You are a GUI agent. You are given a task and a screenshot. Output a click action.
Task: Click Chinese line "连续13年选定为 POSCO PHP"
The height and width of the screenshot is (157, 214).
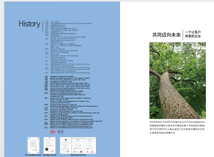click(70, 73)
